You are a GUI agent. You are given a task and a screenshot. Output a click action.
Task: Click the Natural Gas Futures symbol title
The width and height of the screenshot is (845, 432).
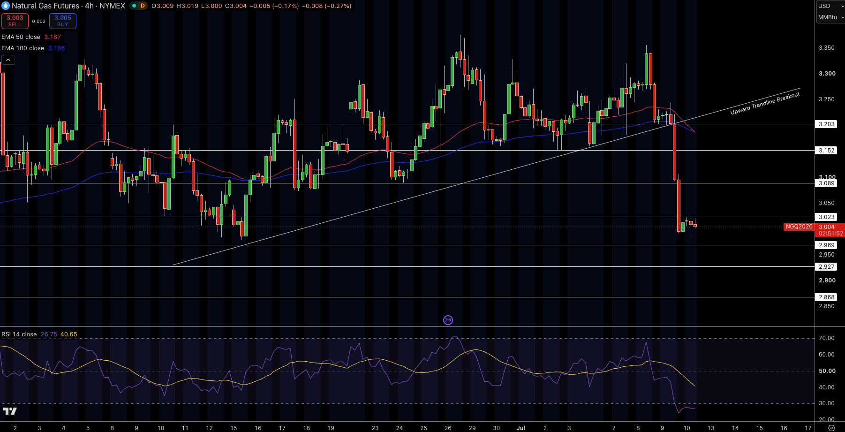(x=68, y=6)
